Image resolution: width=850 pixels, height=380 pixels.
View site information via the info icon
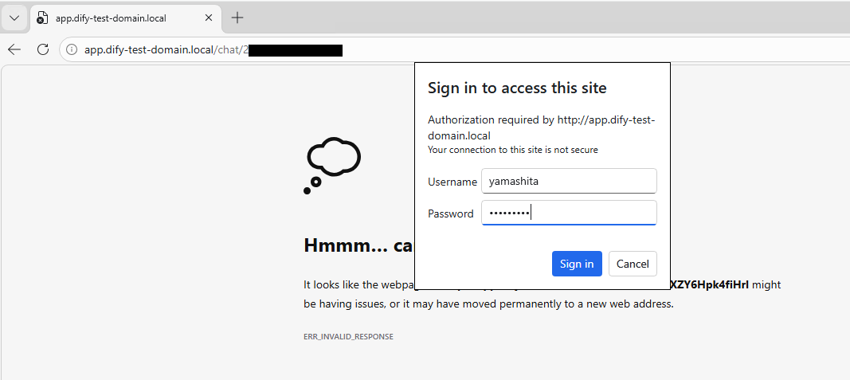click(71, 50)
